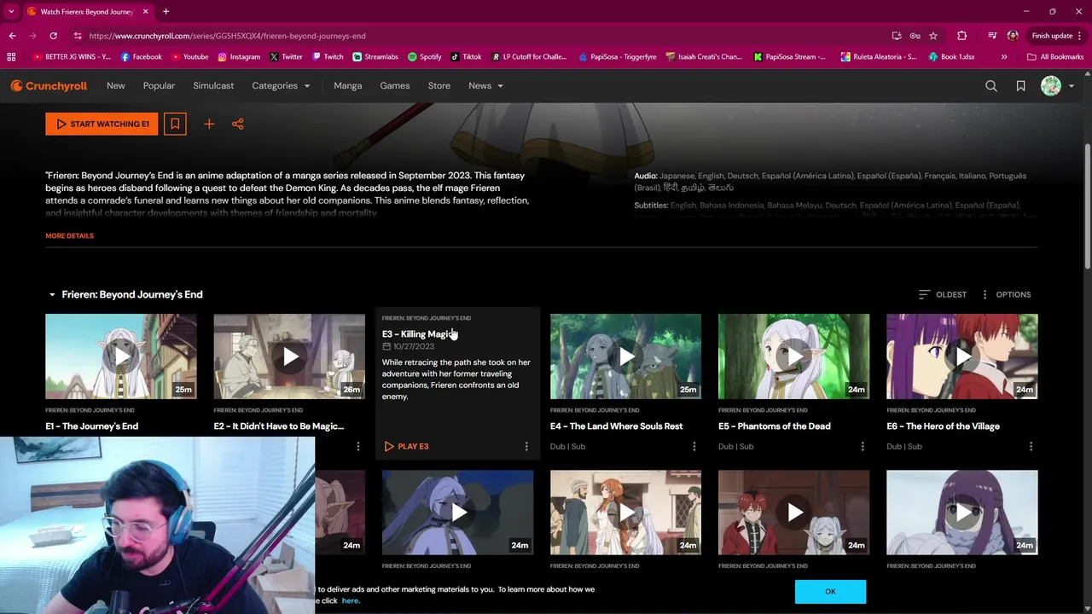Open the Manga menu item
The image size is (1092, 614).
(348, 85)
